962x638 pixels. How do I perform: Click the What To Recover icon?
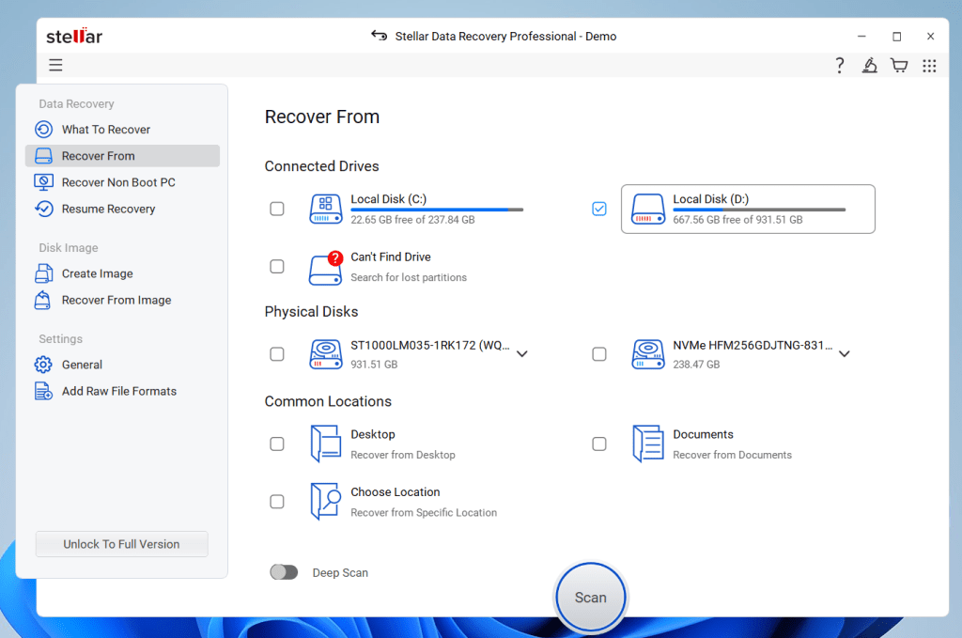(x=43, y=130)
